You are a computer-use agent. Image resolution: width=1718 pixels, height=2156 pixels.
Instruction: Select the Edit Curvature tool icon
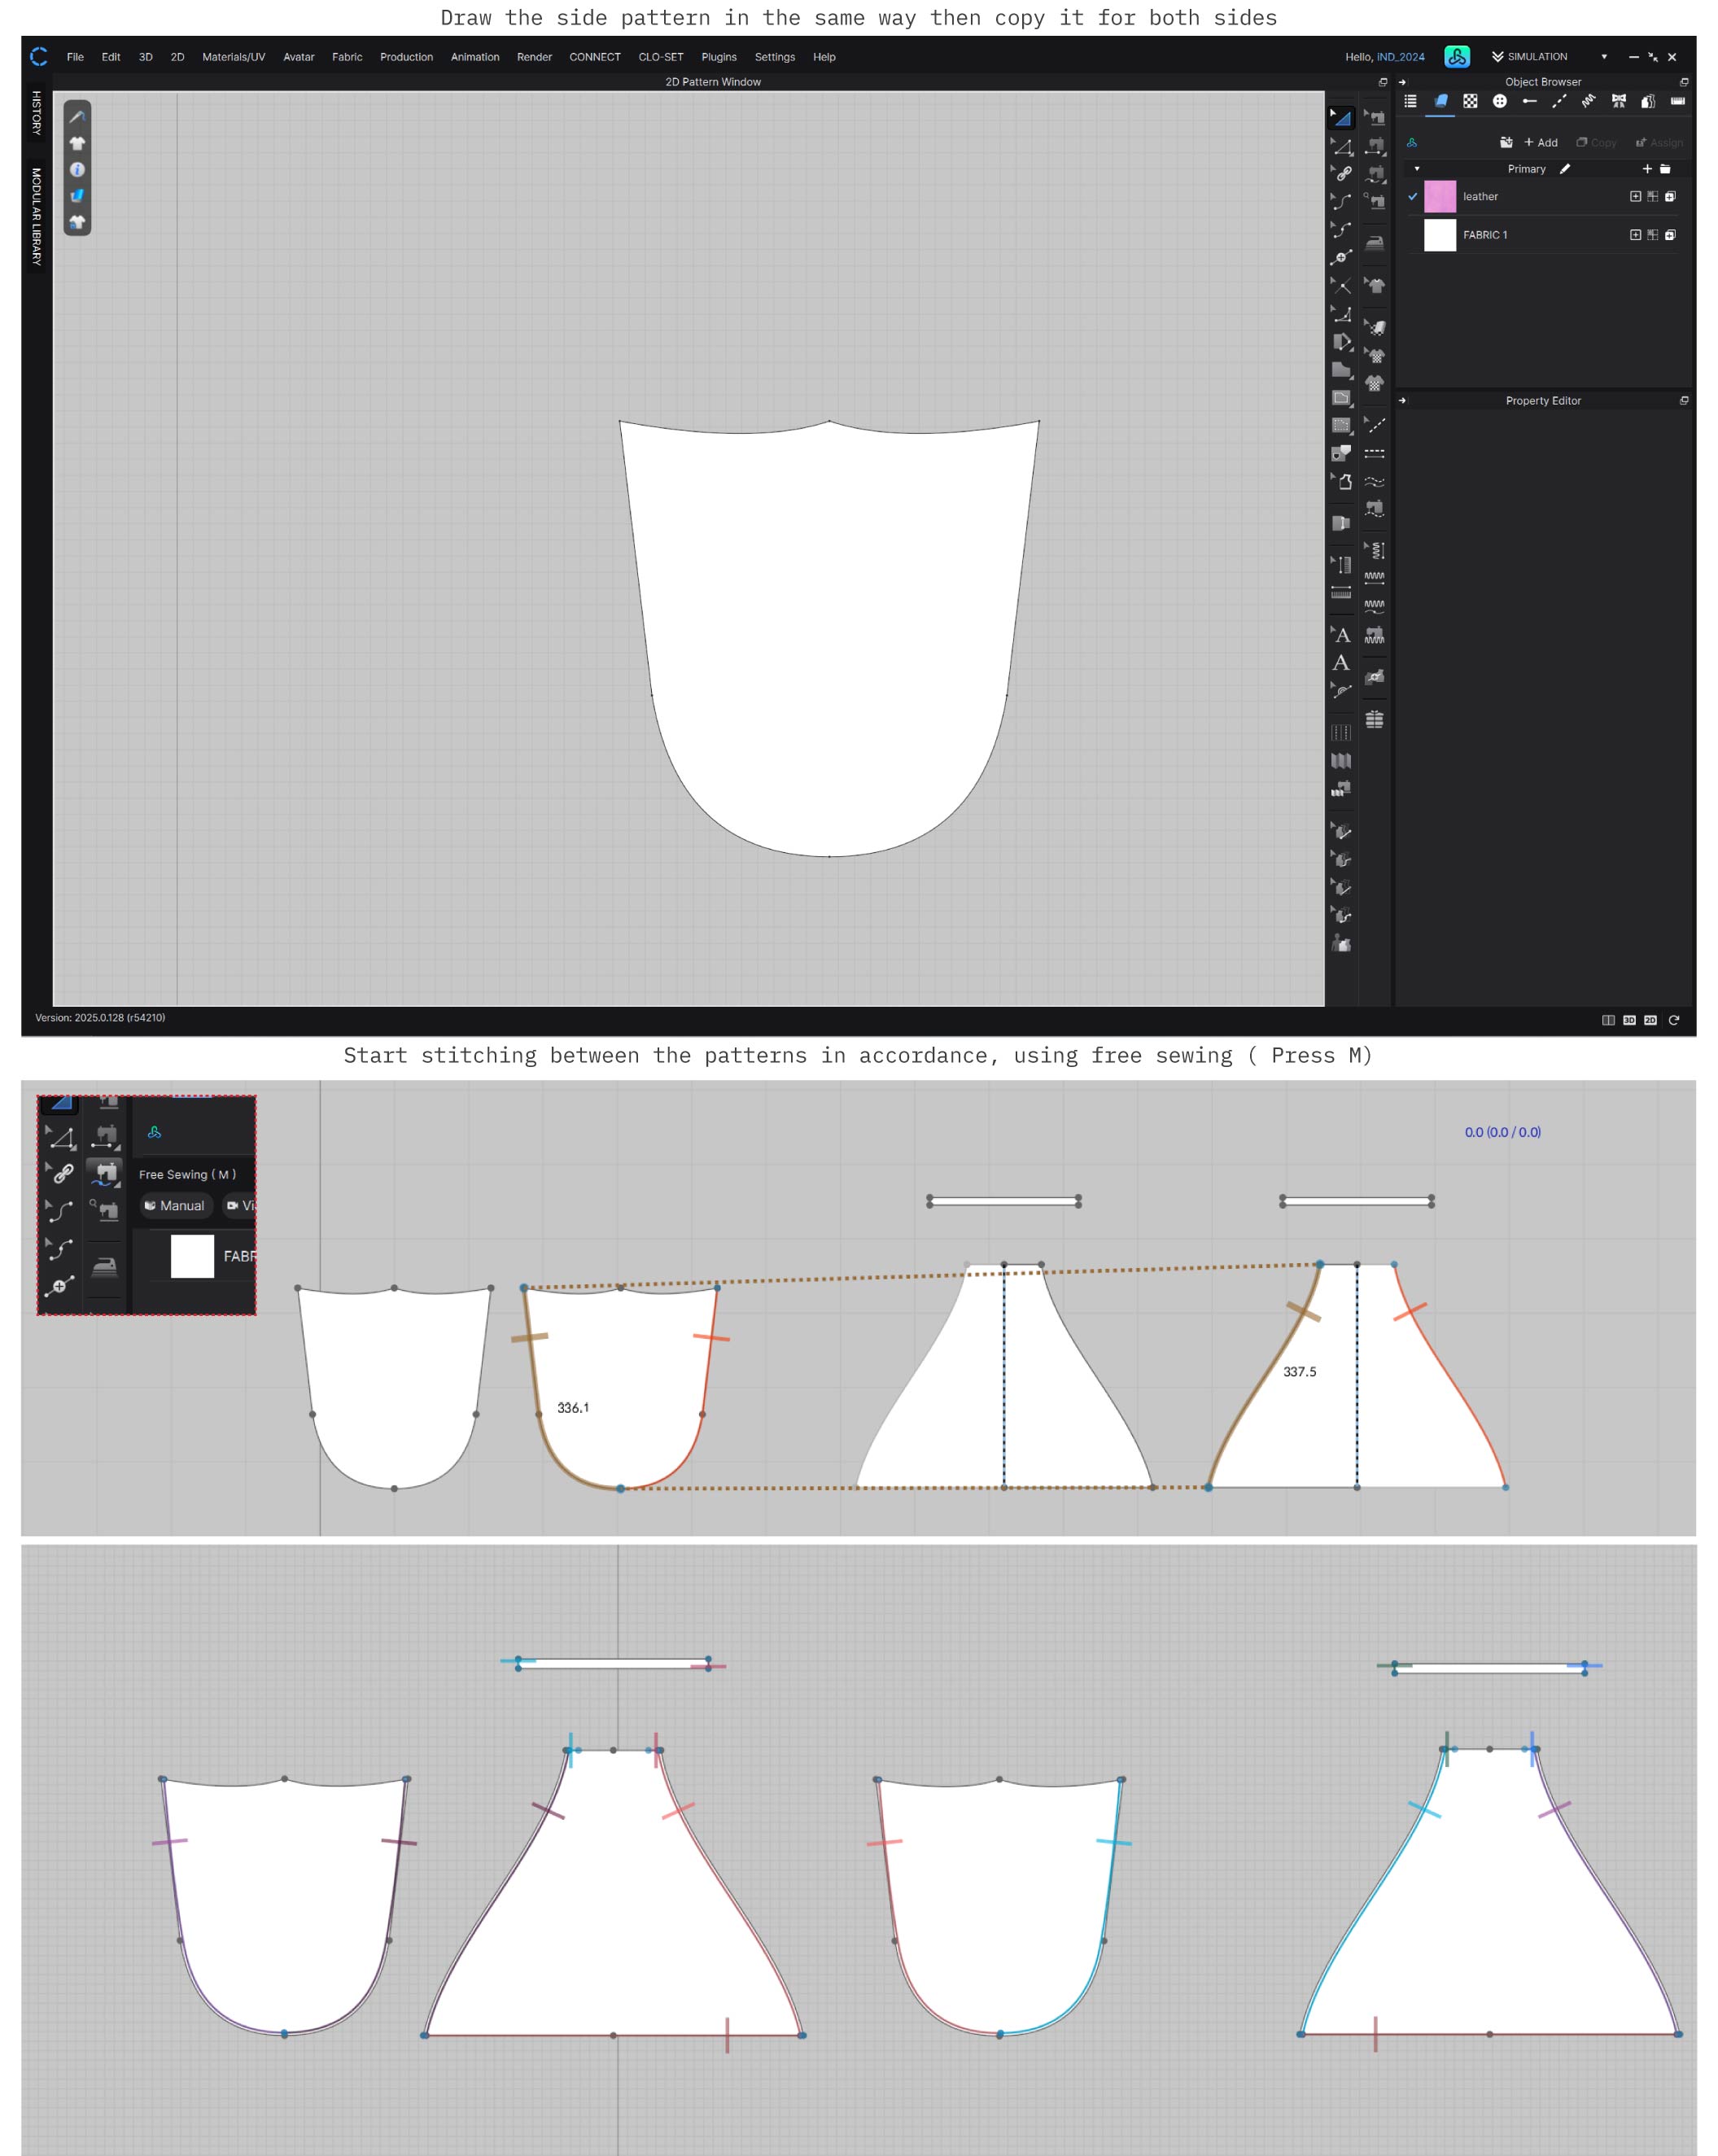click(x=1341, y=202)
